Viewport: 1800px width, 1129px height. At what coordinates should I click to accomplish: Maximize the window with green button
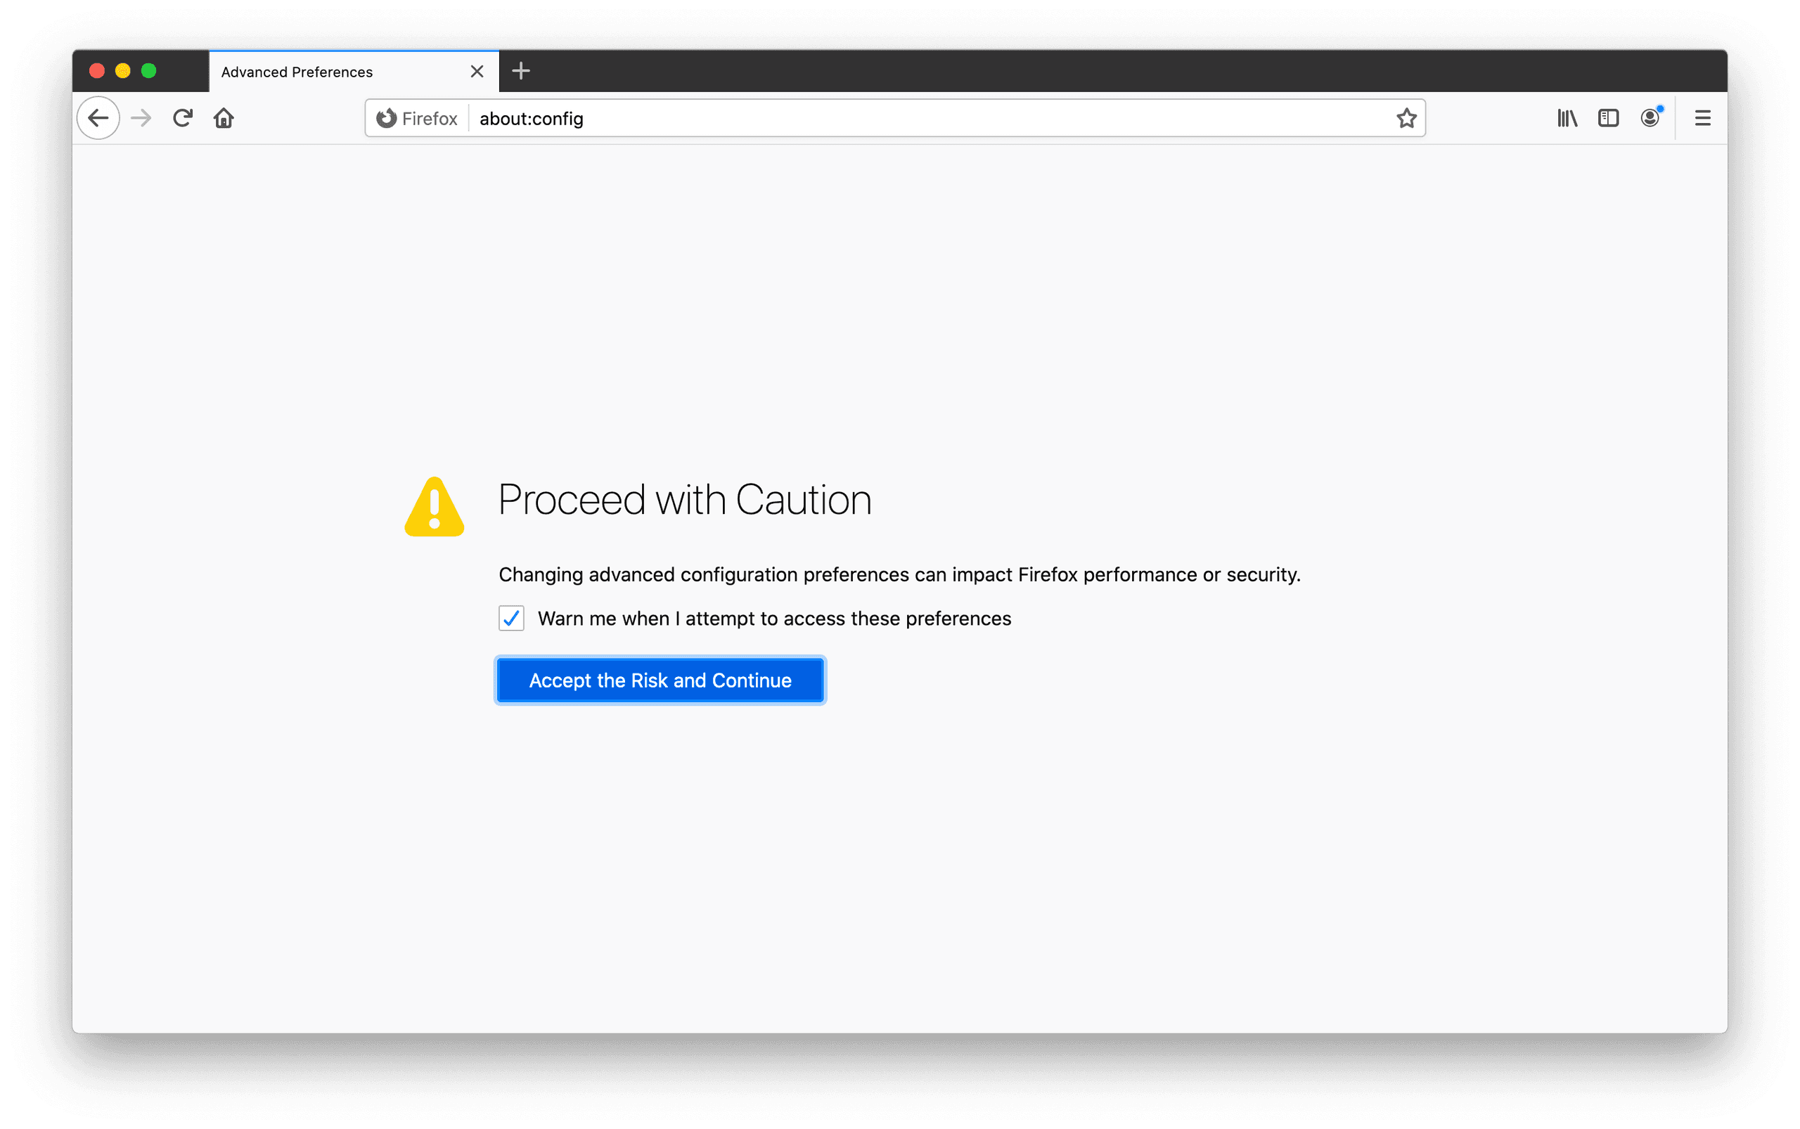148,71
